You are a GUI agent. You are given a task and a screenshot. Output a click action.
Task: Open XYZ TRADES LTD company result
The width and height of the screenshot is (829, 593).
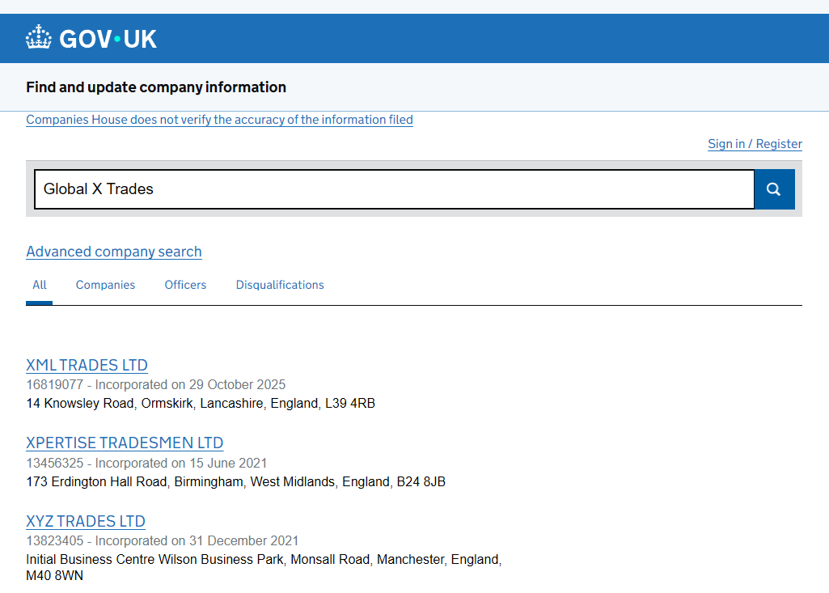[x=86, y=522]
